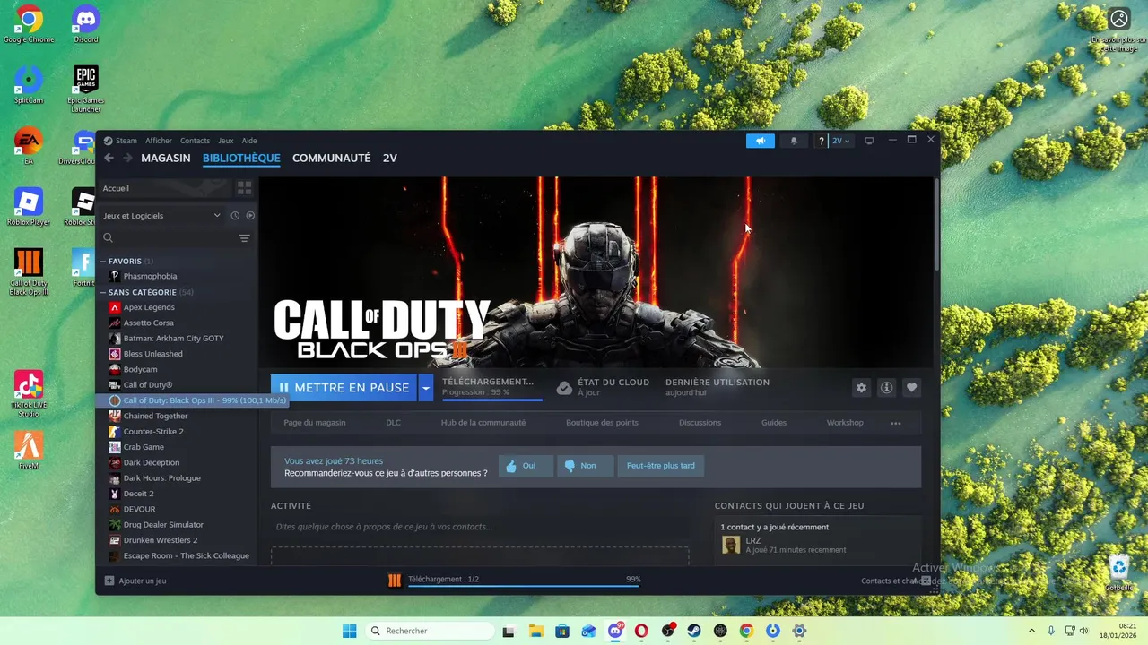1148x645 pixels.
Task: Click Peut-être plus tard button
Action: (x=661, y=466)
